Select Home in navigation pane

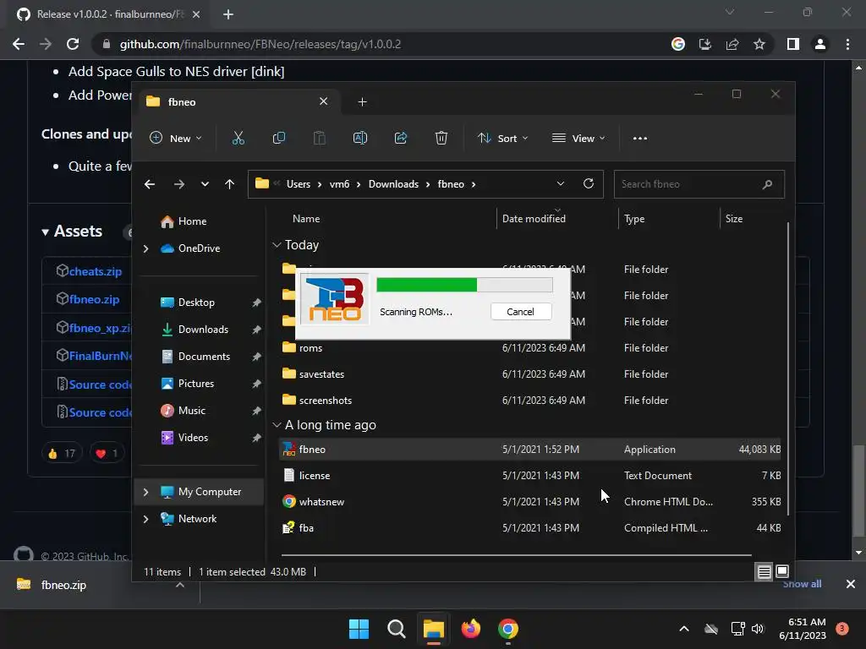192,221
